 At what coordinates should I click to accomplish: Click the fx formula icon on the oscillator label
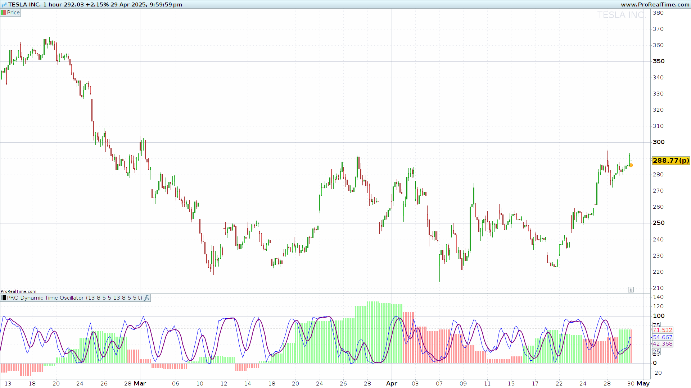point(147,298)
